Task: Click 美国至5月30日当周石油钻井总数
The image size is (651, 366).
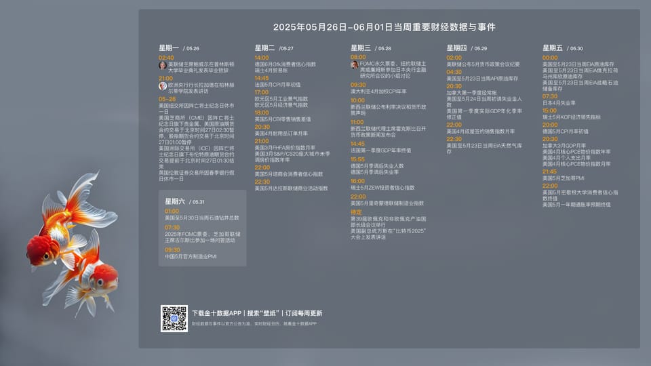Action: pyautogui.click(x=202, y=218)
